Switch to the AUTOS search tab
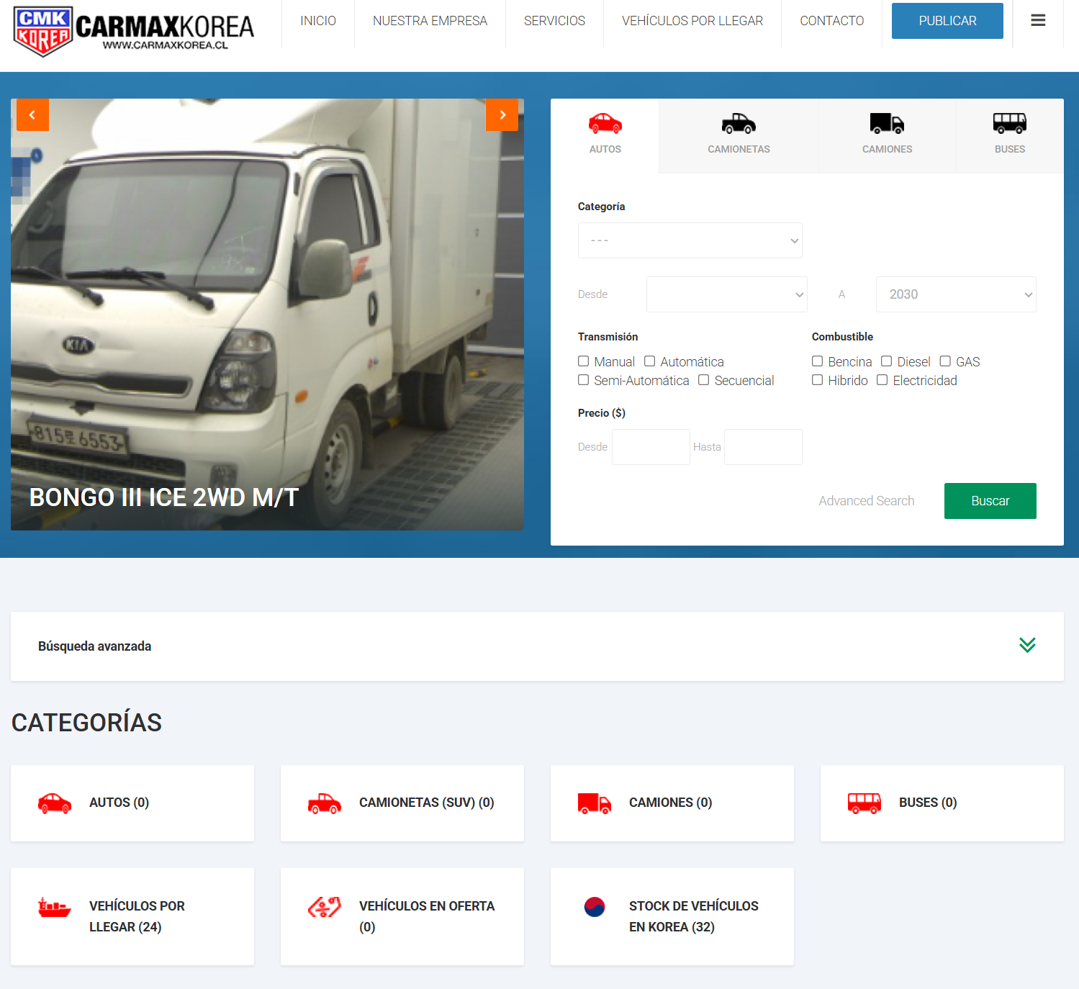Screen dimensions: 1079x989 point(605,135)
